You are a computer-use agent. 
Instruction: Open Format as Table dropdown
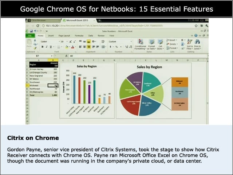[151, 44]
